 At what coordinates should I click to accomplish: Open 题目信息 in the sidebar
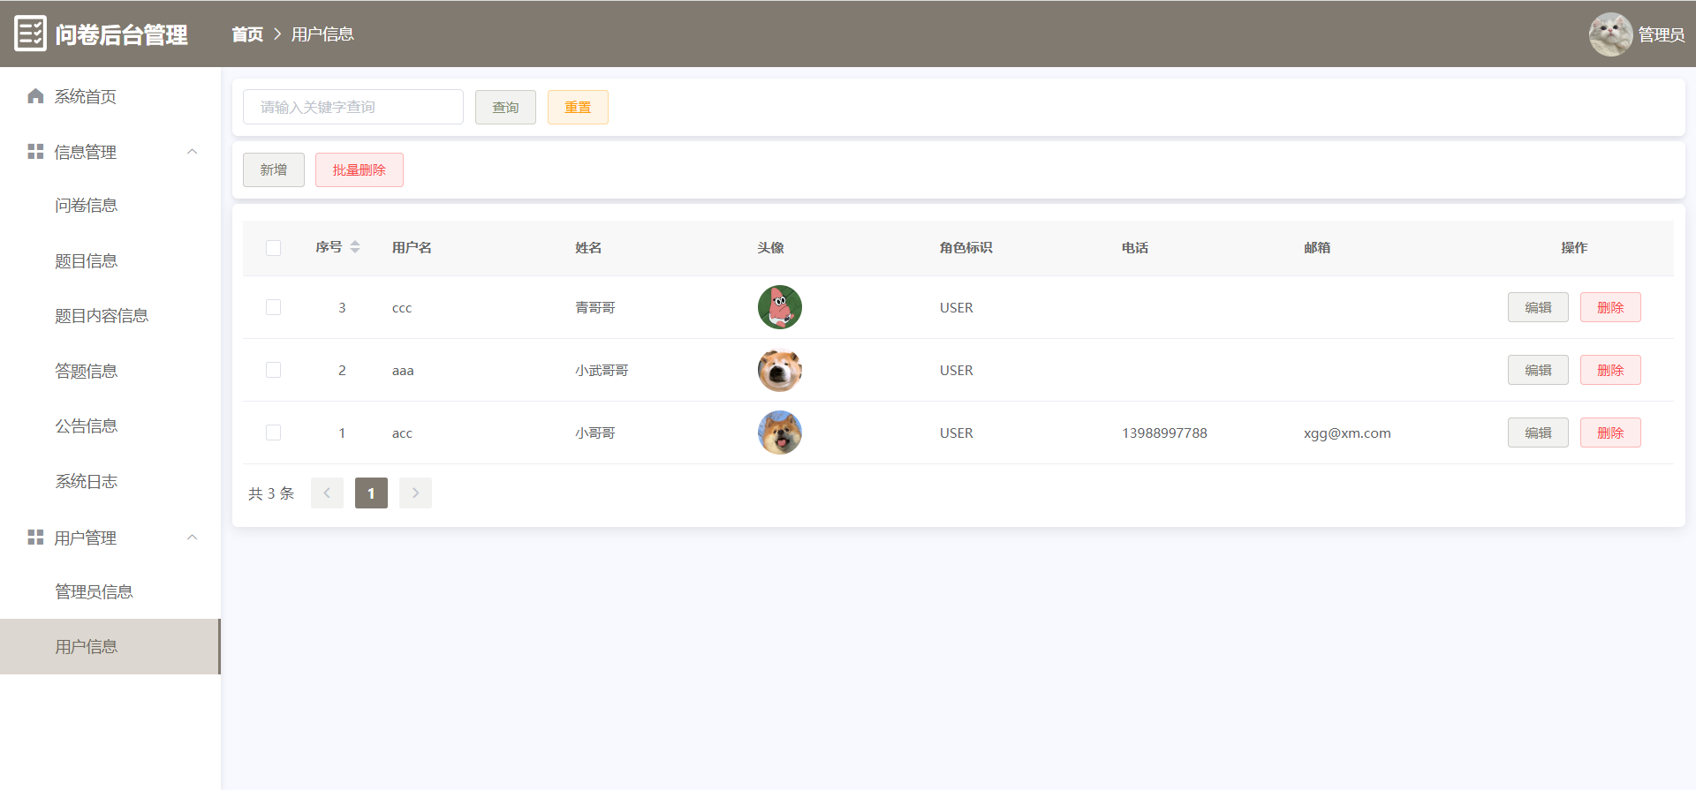click(110, 261)
